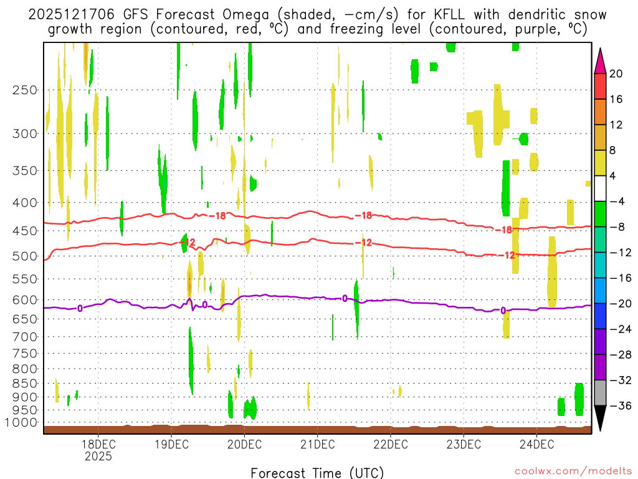Click the 23DEC time axis label
The image size is (638, 479).
point(464,444)
